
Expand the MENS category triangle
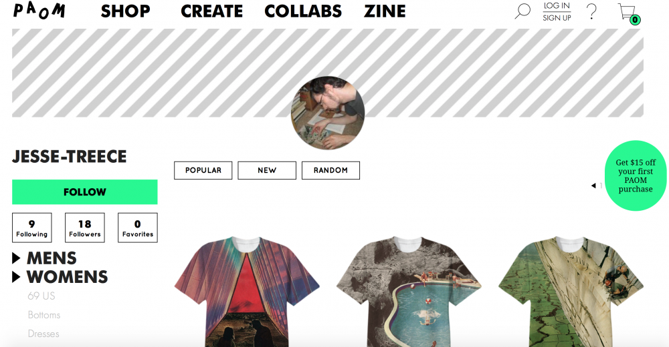coord(16,258)
